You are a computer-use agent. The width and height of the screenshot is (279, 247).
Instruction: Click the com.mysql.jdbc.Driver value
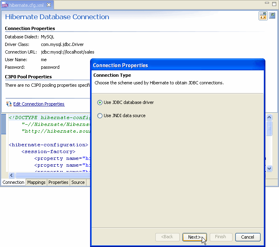coord(62,44)
